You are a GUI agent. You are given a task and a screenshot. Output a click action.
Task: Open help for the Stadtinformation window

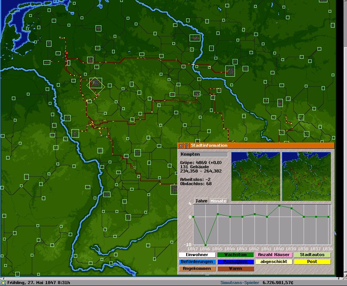click(x=186, y=146)
